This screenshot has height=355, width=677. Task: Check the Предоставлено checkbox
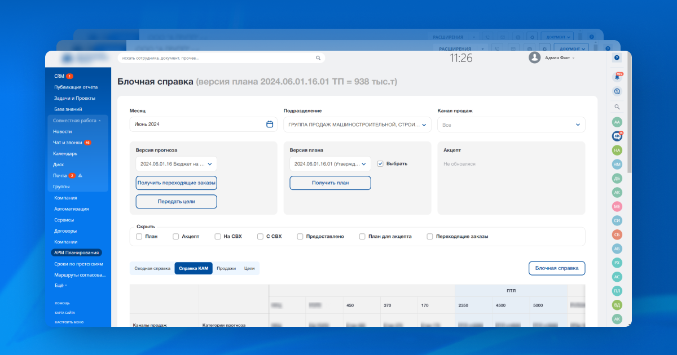pyautogui.click(x=300, y=237)
